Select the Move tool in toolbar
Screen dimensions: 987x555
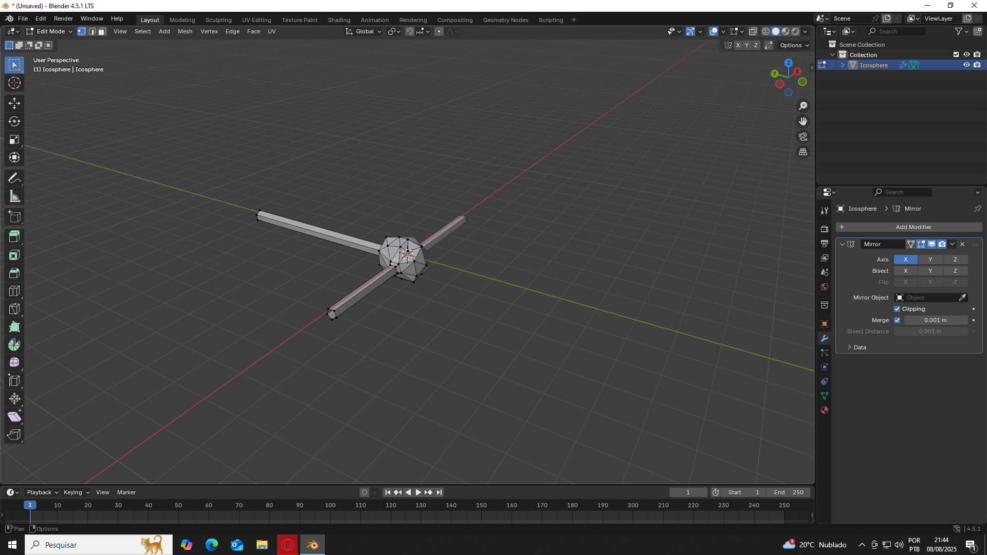click(14, 103)
